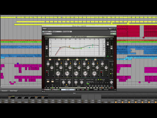Viewport: 157px width, 118px height.
Task: Toggle the orange band's filter shape LED
Action: 61,63
